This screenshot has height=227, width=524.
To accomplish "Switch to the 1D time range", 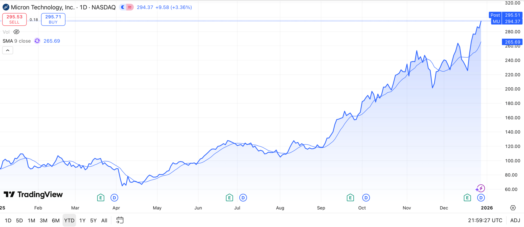I will (x=8, y=220).
